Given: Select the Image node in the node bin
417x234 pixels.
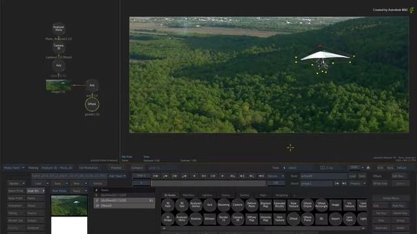Looking at the screenshot, I should point(336,205).
